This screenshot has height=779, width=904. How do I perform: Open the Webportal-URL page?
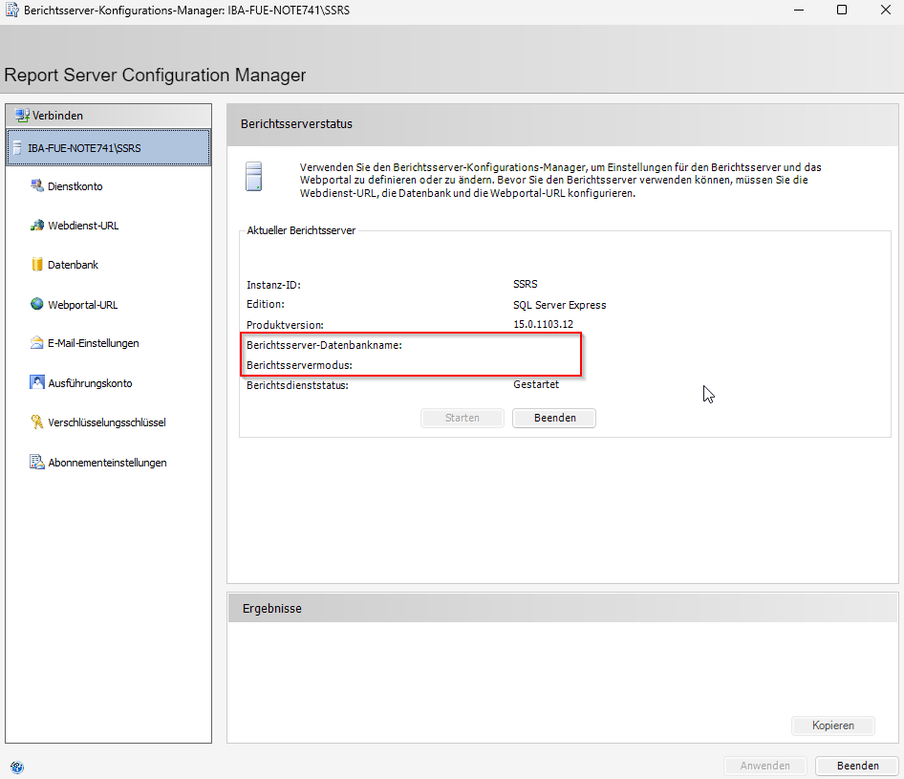(x=82, y=305)
